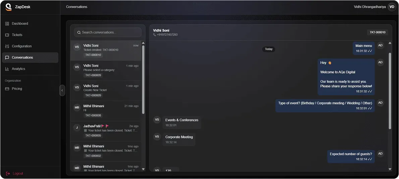Open Mithil Bhimani's TKT-000002 conversation
This screenshot has width=399, height=179.
point(106,151)
